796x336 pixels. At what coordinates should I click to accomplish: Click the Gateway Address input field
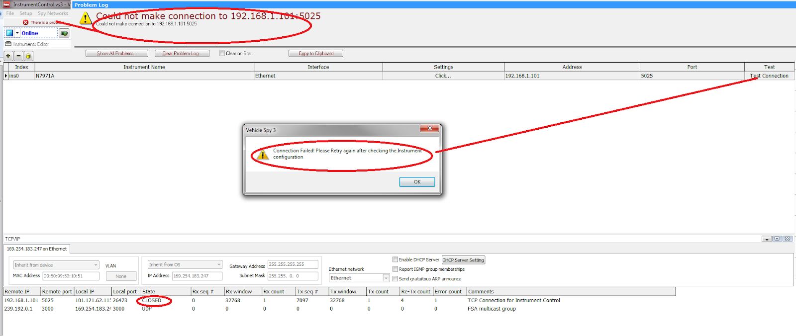click(293, 264)
